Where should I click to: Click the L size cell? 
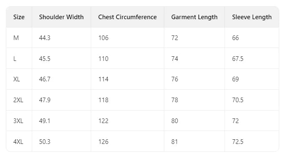(15, 59)
